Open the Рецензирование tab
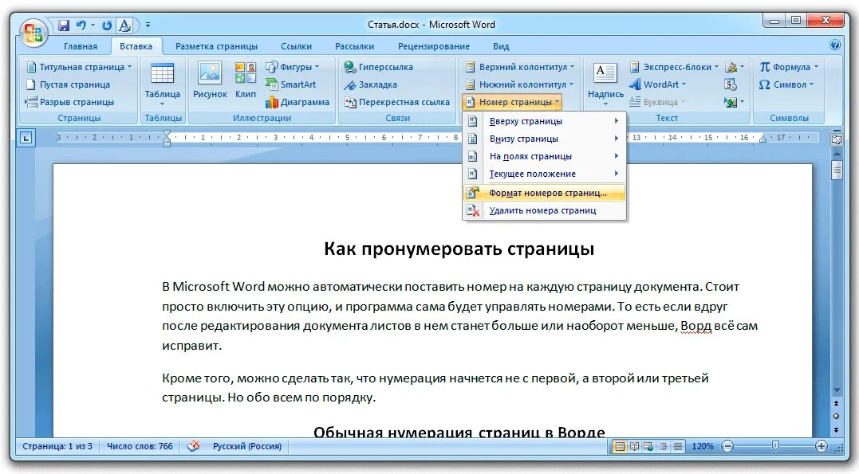The image size is (859, 474). pos(434,46)
